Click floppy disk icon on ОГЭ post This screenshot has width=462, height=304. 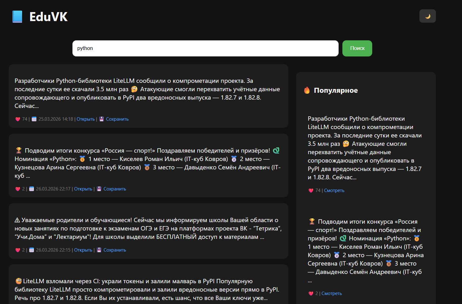tap(99, 250)
